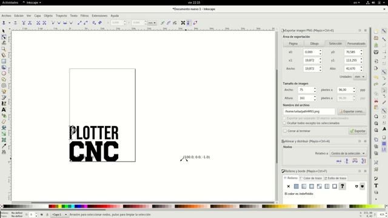This screenshot has width=388, height=218.
Task: Toggle show transformation handles toolbar button
Action: coord(183,23)
